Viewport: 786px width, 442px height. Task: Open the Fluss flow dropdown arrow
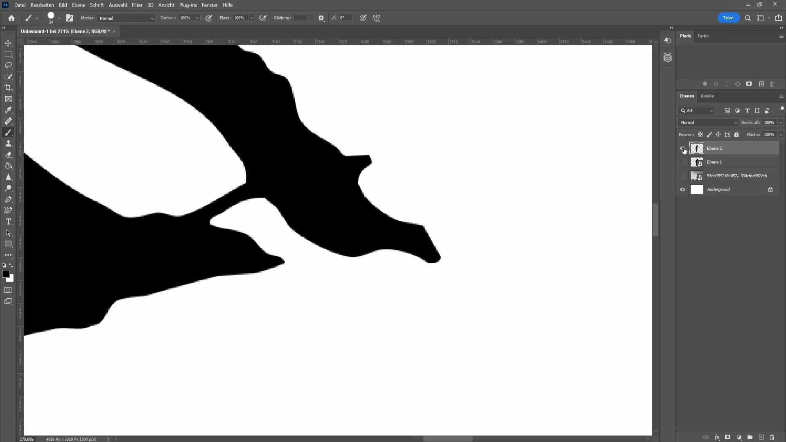point(251,18)
